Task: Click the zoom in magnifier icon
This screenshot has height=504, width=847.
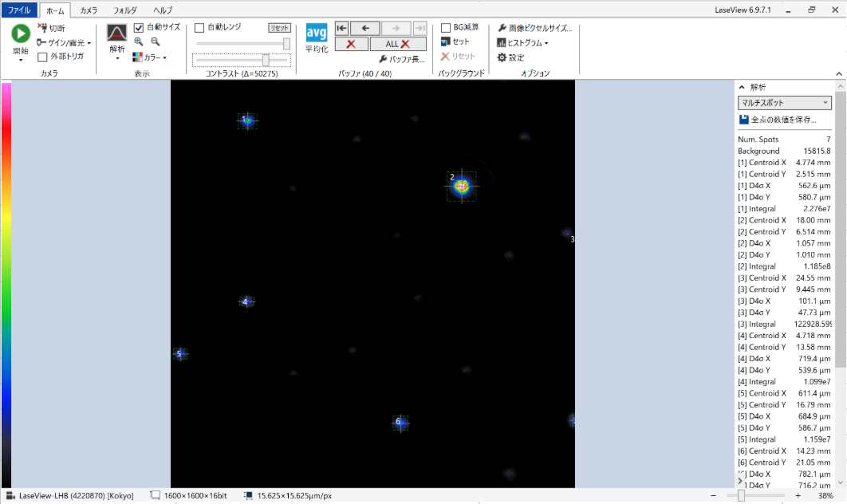Action: pyautogui.click(x=139, y=42)
